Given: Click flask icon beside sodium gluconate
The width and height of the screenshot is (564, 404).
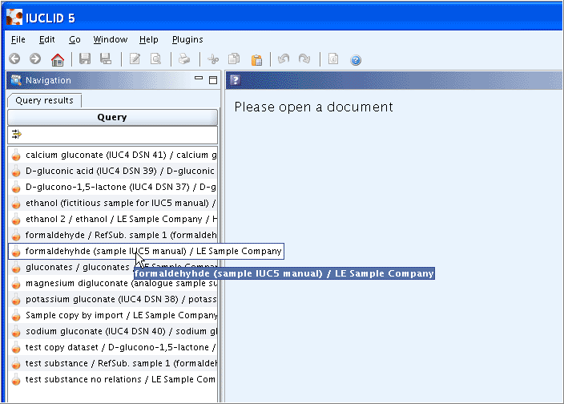Looking at the screenshot, I should [x=16, y=332].
